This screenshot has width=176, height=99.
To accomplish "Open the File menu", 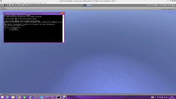I will tap(1, 3).
